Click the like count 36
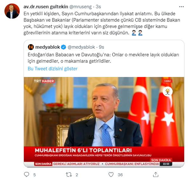 (120, 175)
